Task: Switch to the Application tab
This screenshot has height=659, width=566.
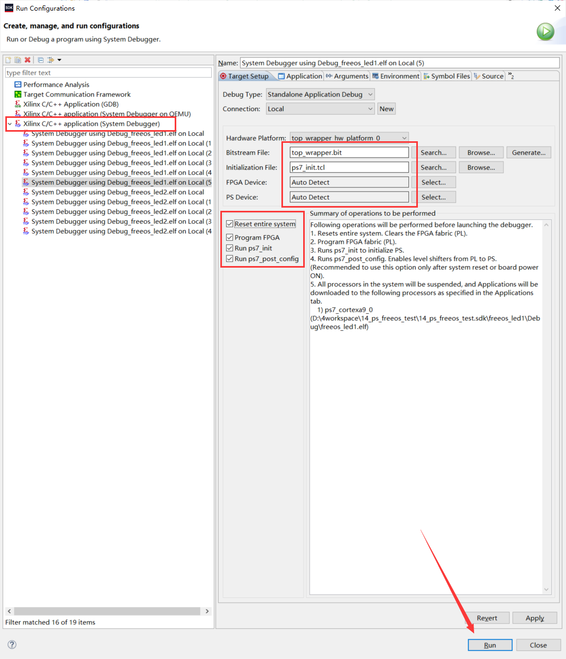Action: point(300,76)
